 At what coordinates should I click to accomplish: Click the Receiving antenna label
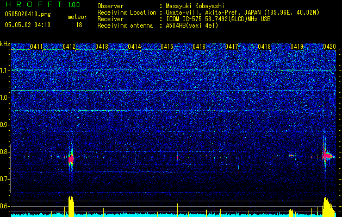click(125, 25)
